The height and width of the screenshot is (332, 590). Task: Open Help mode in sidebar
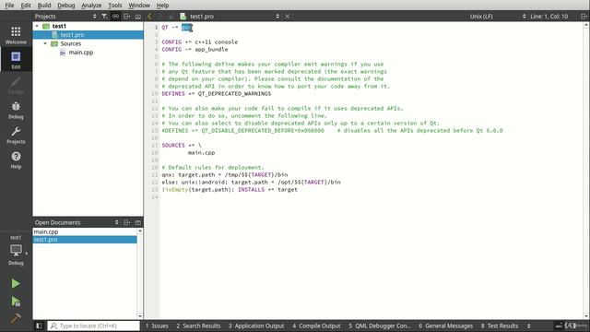tap(16, 160)
